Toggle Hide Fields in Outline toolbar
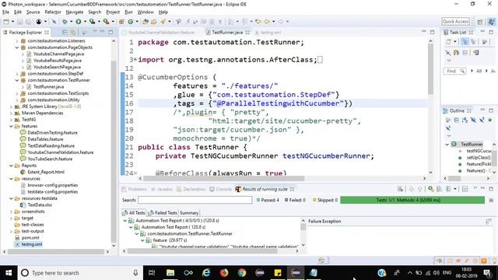Screen dimensions: 498x280 coord(473,120)
